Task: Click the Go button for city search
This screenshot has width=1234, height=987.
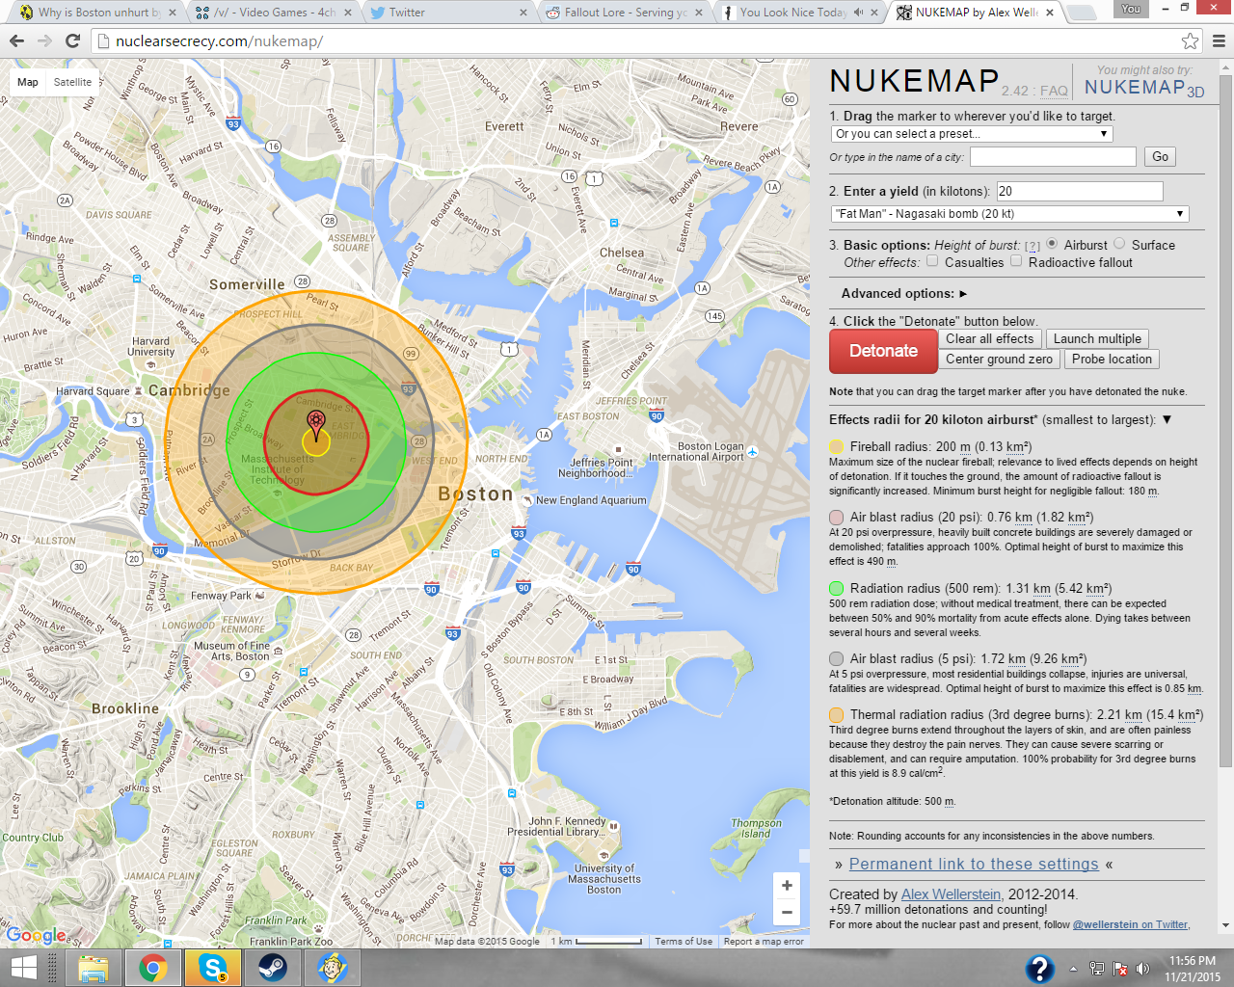Action: 1160,156
